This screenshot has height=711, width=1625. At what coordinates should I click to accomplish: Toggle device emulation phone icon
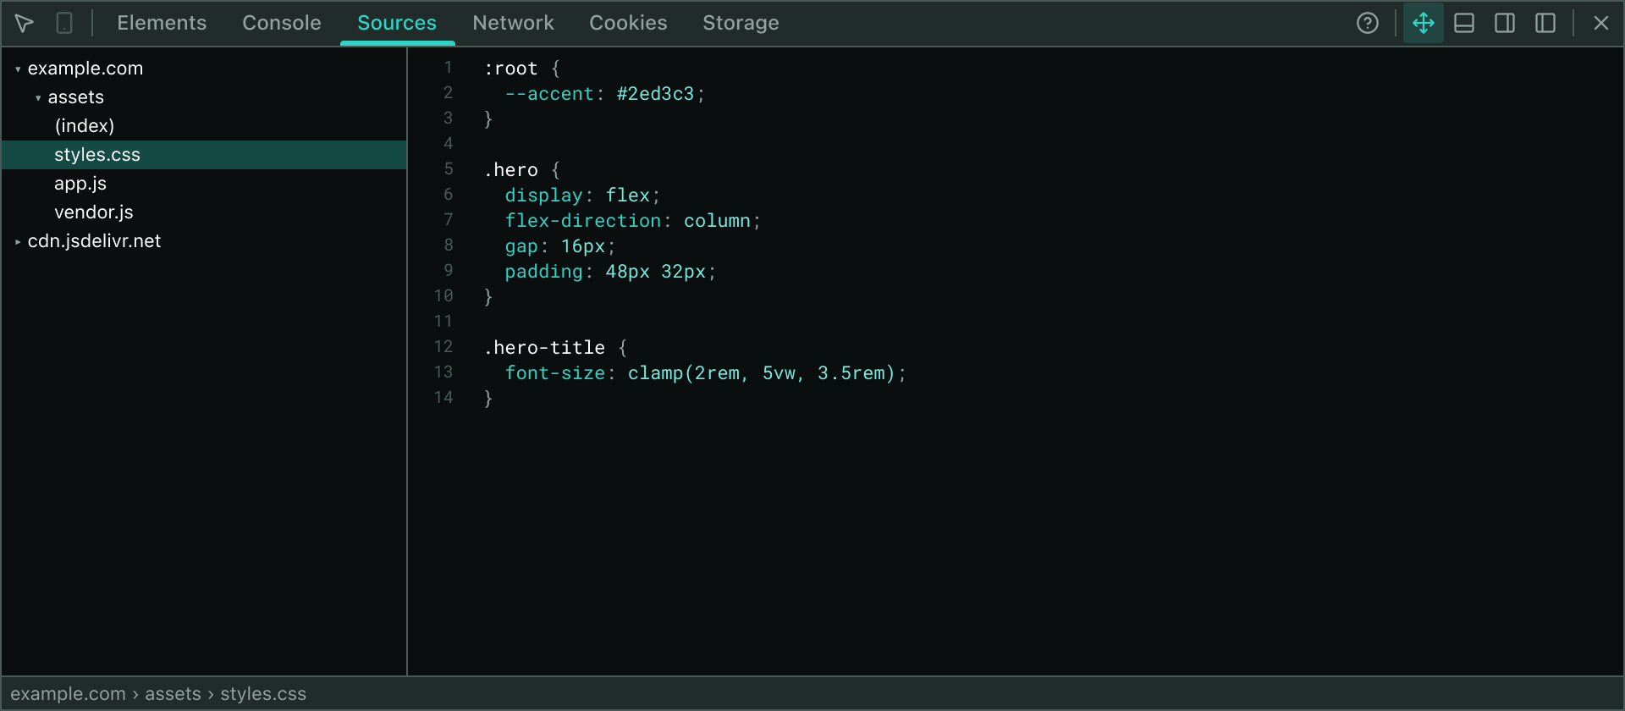tap(64, 23)
